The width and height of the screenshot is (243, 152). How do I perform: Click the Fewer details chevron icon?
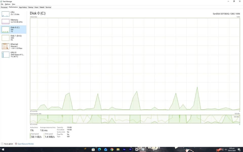pyautogui.click(x=2, y=144)
